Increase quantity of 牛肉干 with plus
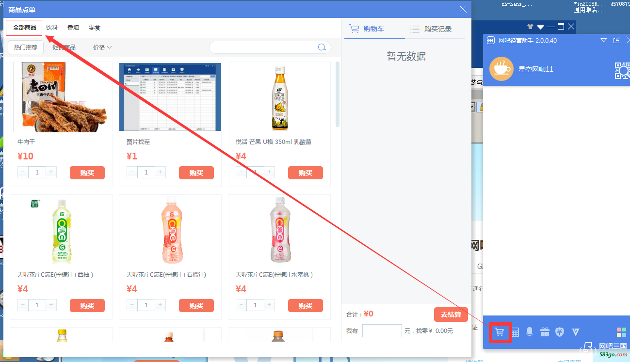The height and width of the screenshot is (362, 630). (x=51, y=172)
